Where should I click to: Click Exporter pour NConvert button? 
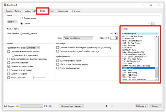72,106
